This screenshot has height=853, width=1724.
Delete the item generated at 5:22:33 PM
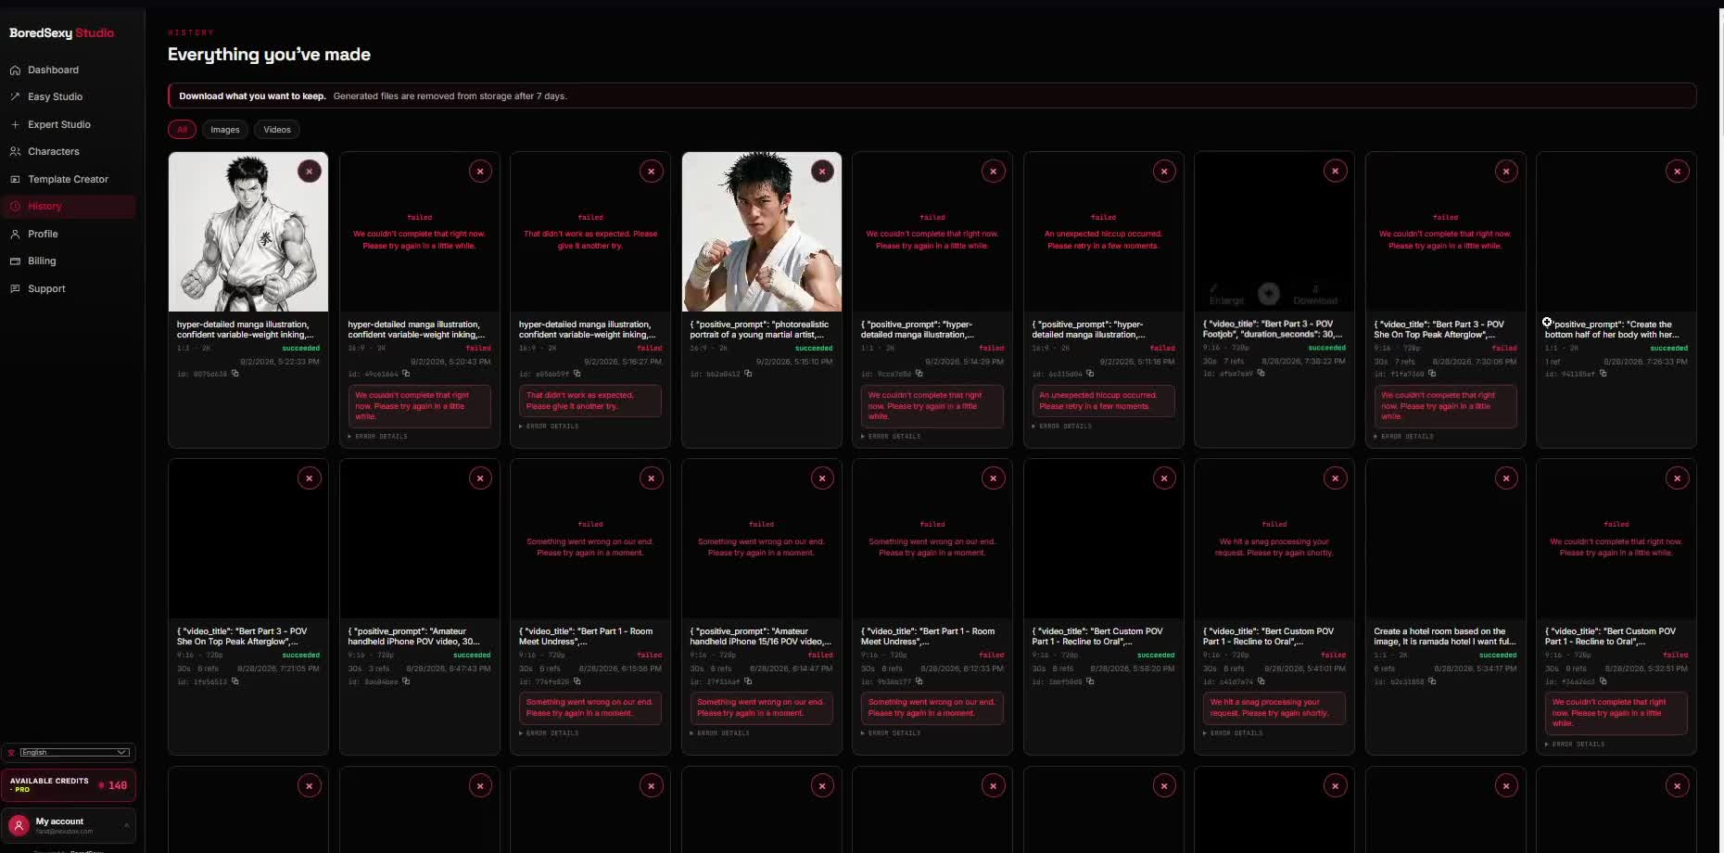point(310,171)
